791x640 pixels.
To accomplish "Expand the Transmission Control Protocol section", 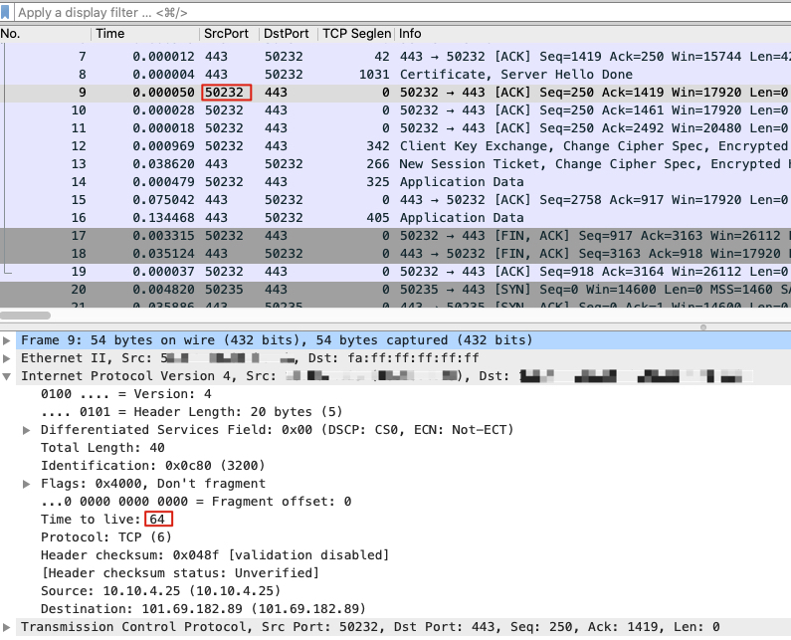I will click(7, 627).
